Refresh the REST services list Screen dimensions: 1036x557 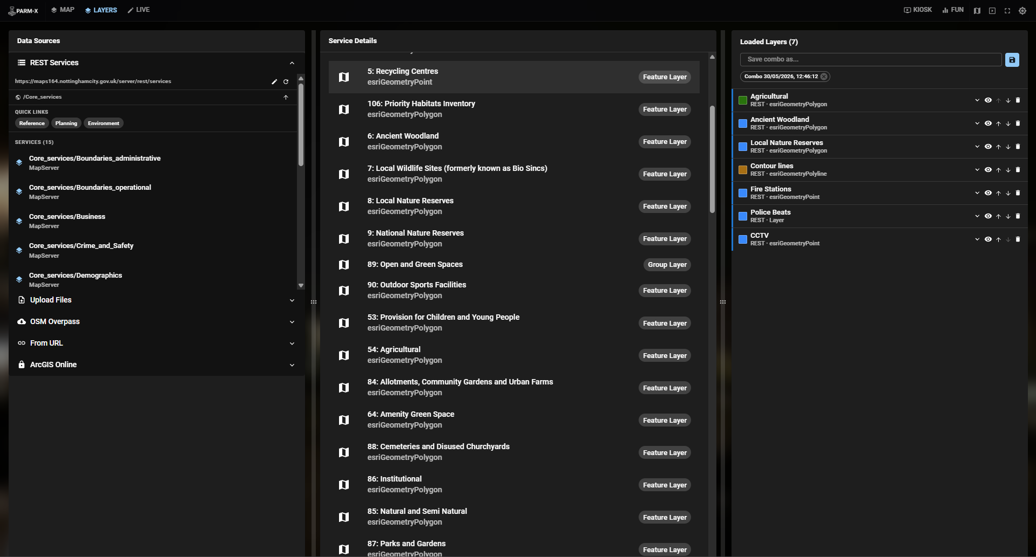coord(286,82)
